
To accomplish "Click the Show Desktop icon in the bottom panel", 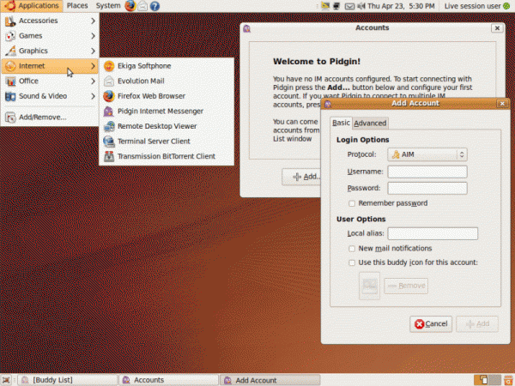I will pos(6,380).
